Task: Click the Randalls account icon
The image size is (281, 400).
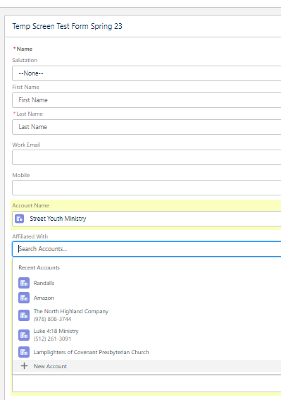Action: 24,283
